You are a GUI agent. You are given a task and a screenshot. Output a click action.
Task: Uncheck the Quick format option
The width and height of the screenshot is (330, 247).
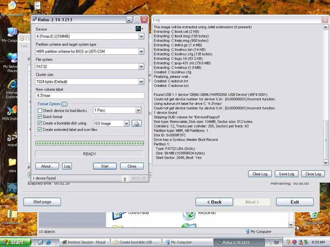tap(40, 116)
